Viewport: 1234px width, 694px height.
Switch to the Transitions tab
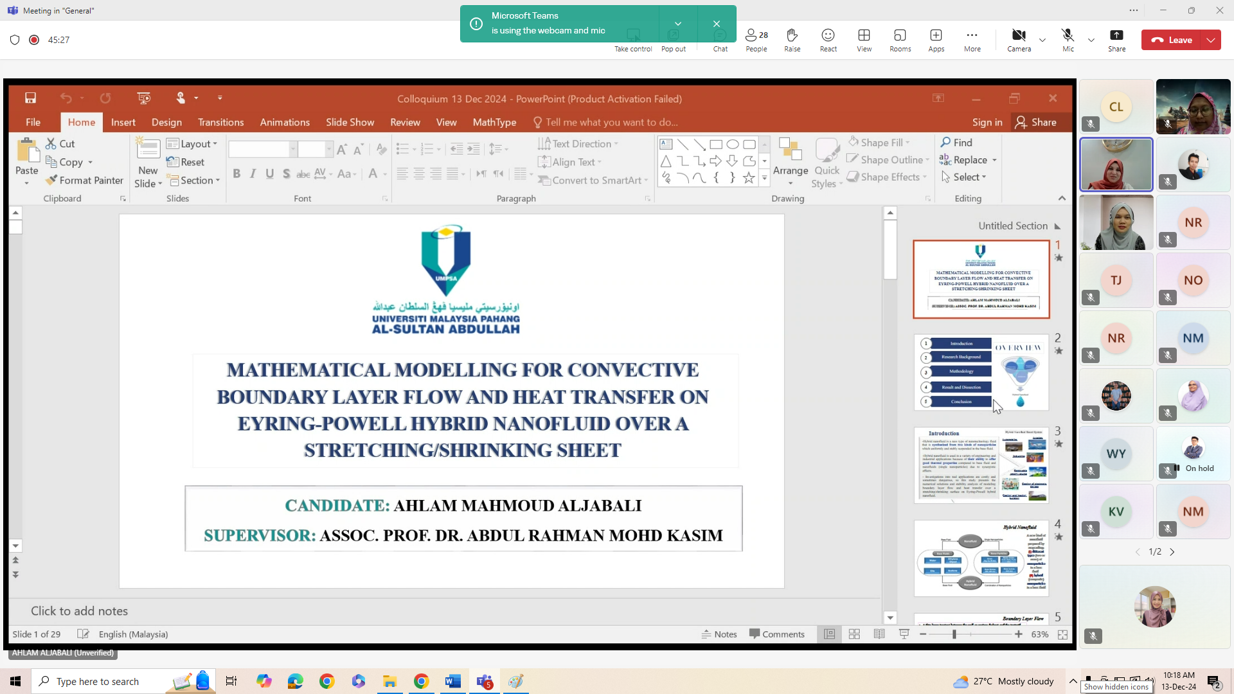pyautogui.click(x=220, y=122)
